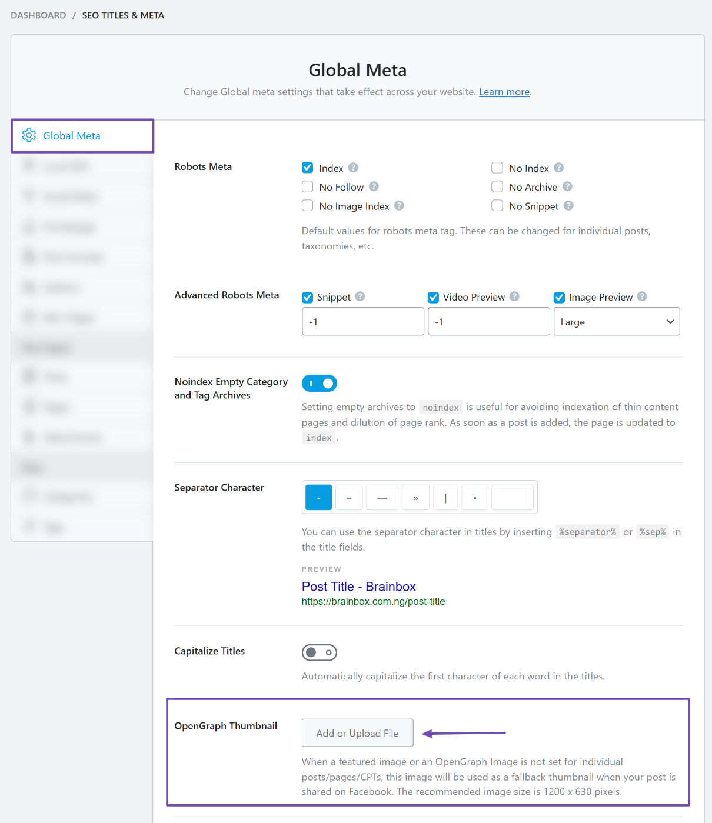This screenshot has width=712, height=823.
Task: Click the %sep% code text
Action: coord(653,532)
